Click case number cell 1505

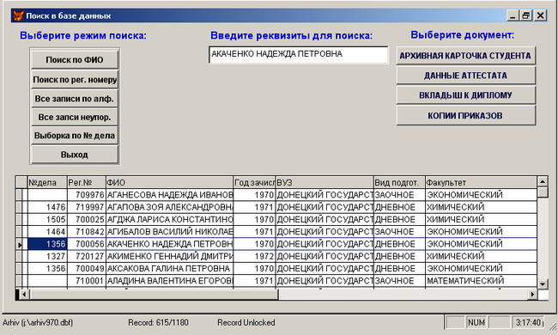[x=47, y=219]
